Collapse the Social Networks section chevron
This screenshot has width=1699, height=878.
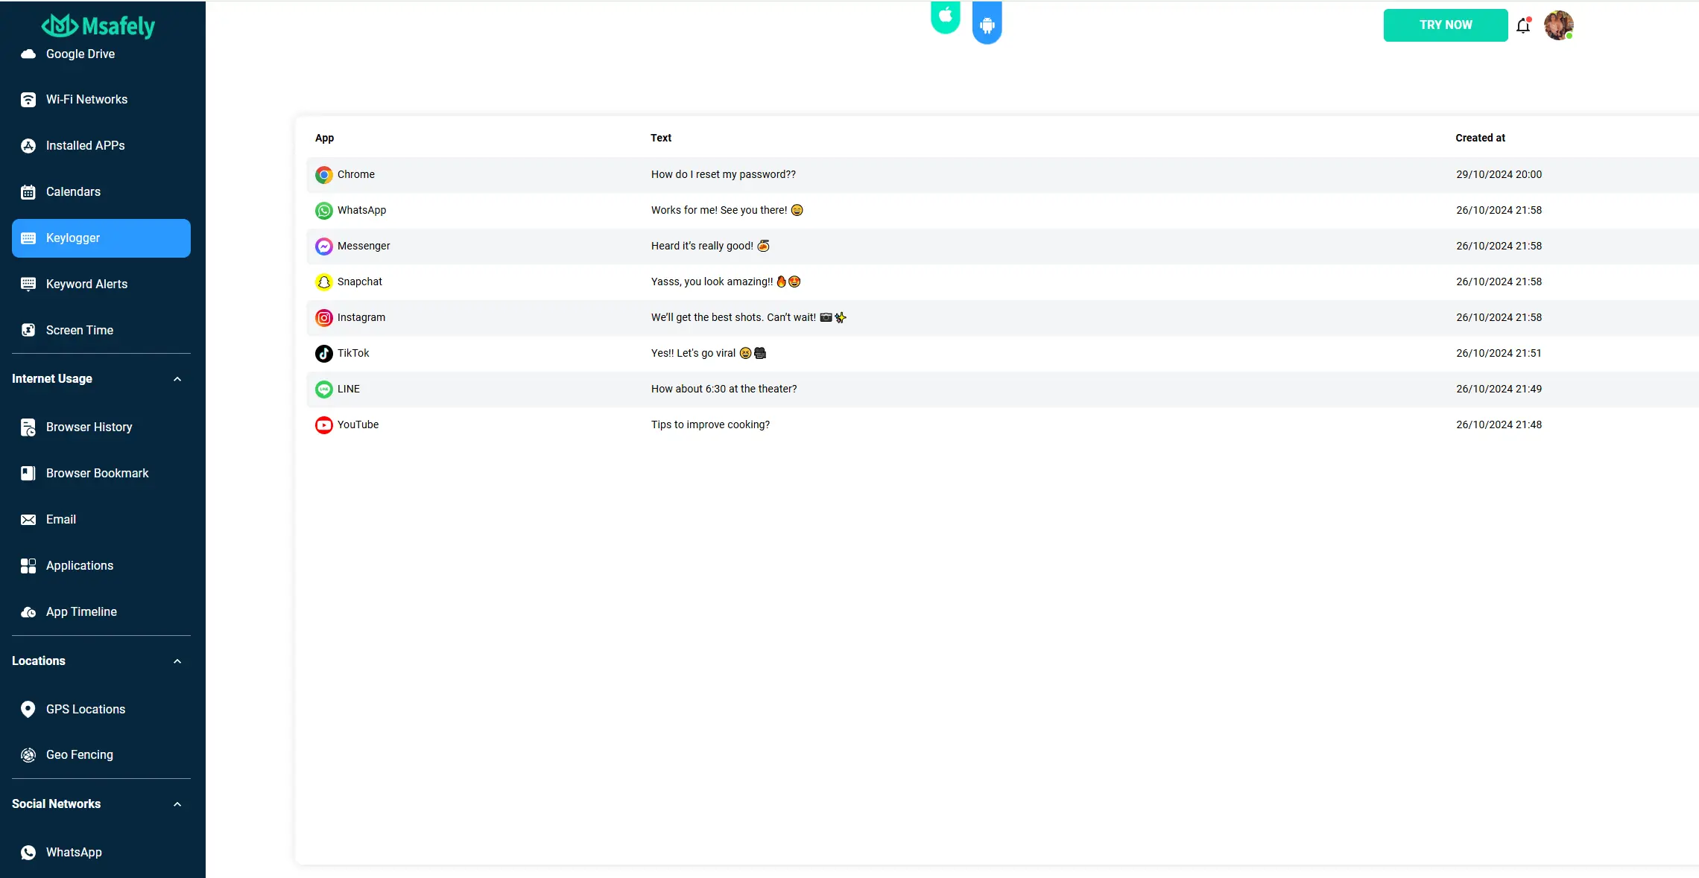(177, 804)
